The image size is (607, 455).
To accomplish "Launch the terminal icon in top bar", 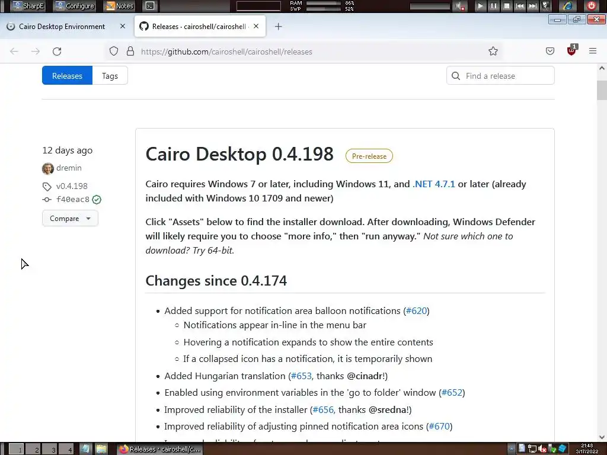I will [150, 6].
